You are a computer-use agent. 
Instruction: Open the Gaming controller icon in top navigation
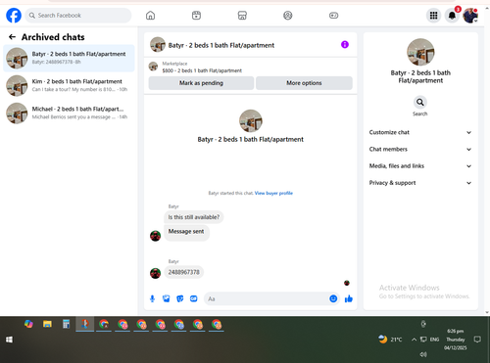[x=333, y=16]
